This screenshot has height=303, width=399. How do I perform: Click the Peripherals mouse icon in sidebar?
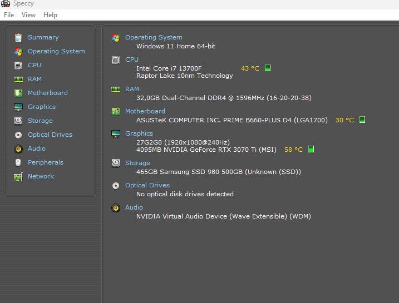click(18, 162)
